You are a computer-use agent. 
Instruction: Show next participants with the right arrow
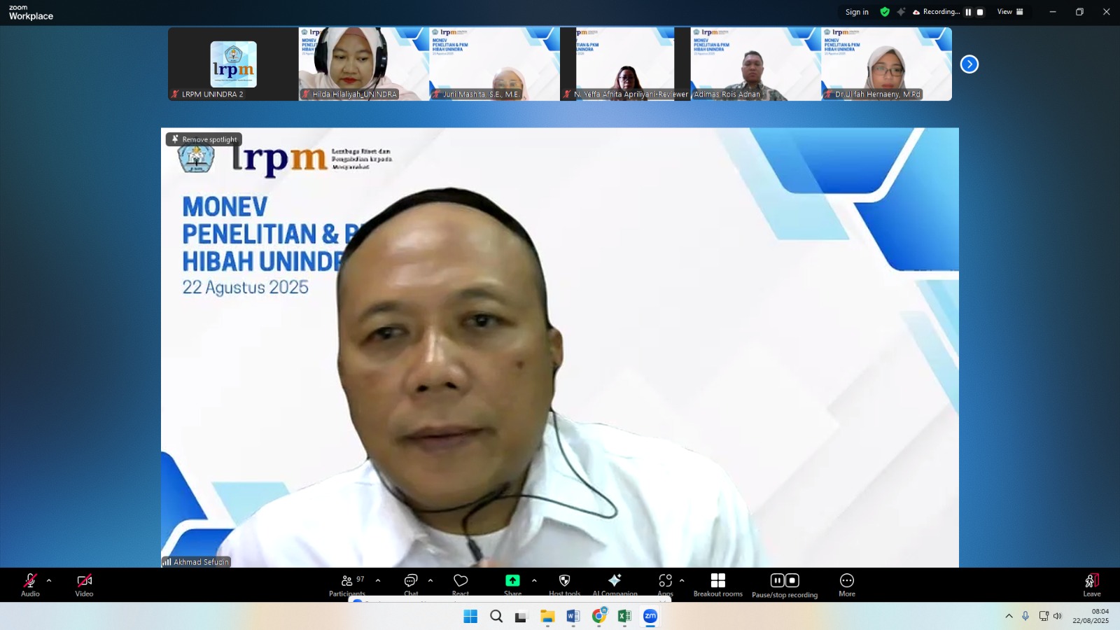coord(969,64)
